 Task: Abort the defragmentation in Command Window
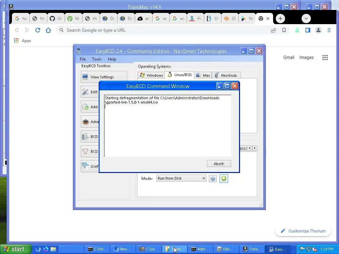pos(219,164)
